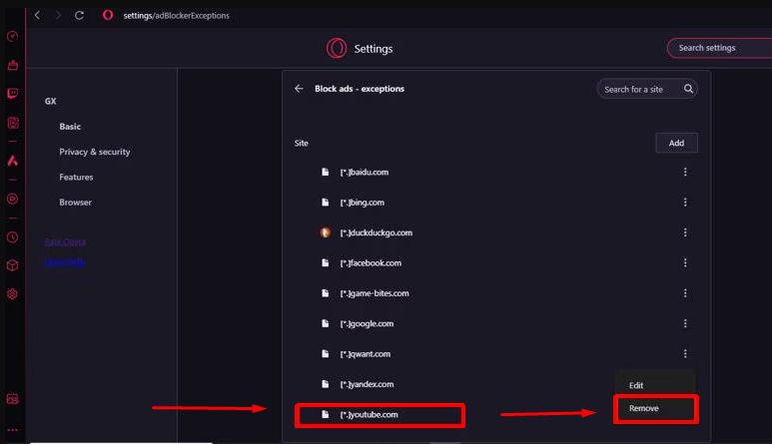Open more actions for facebook.com
This screenshot has width=772, height=444.
click(685, 263)
